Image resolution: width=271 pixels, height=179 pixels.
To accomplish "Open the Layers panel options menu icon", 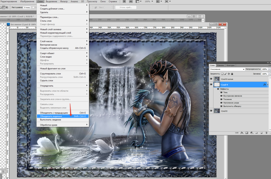I will pyautogui.click(x=270, y=65).
